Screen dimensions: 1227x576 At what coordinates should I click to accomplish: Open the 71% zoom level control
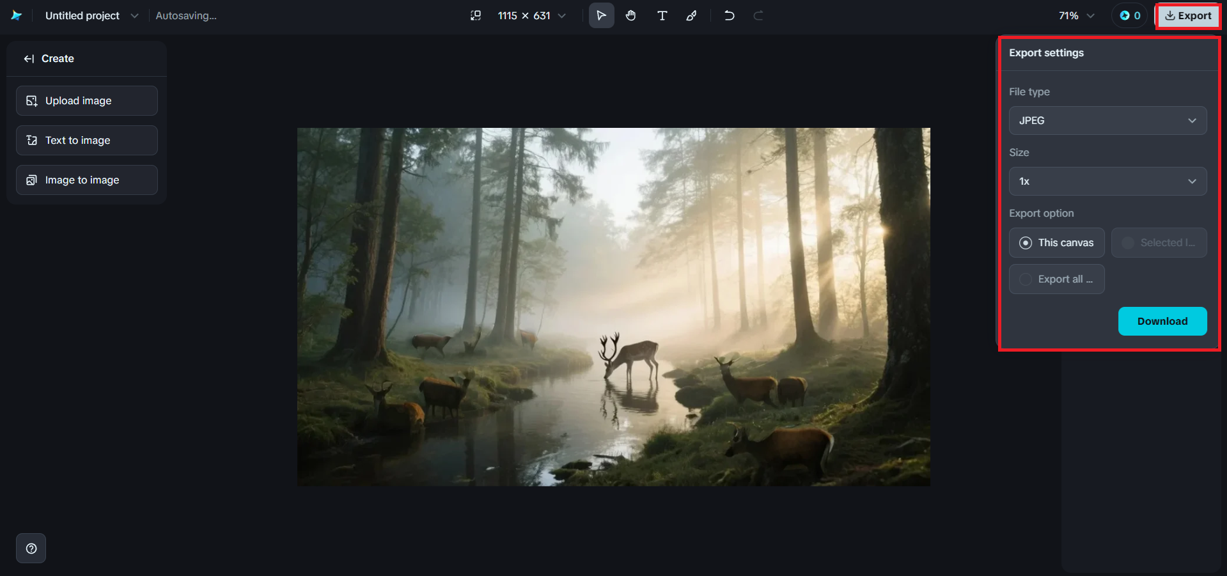1075,15
